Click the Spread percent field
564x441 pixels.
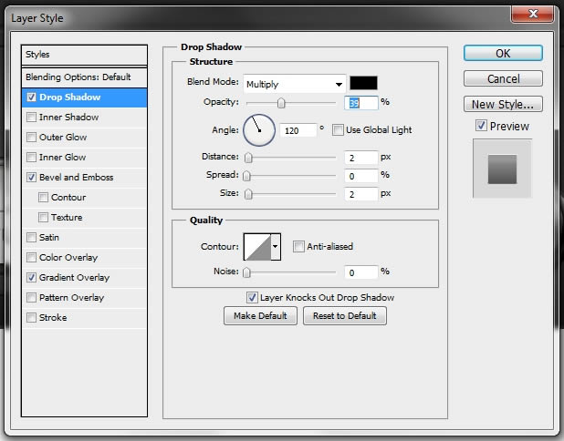tap(361, 176)
